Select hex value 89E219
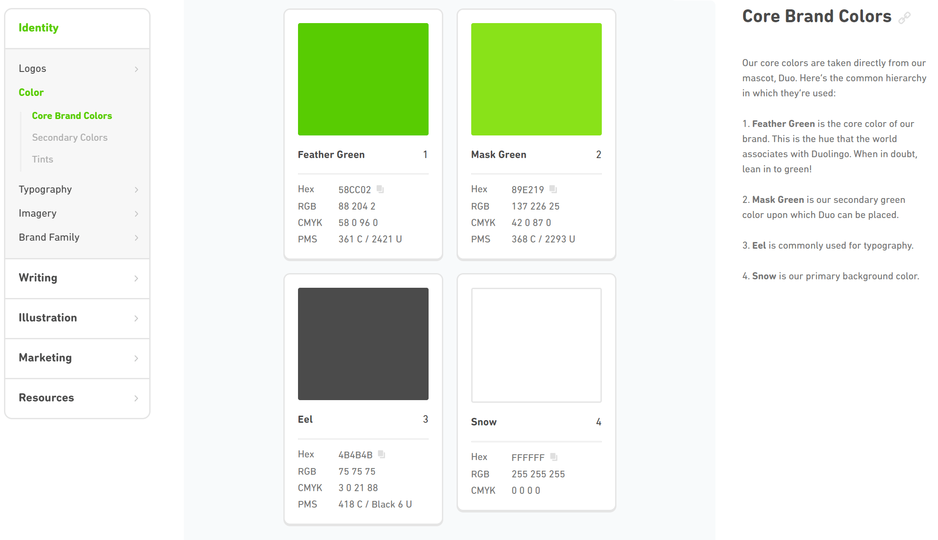The height and width of the screenshot is (540, 938). pyautogui.click(x=528, y=190)
